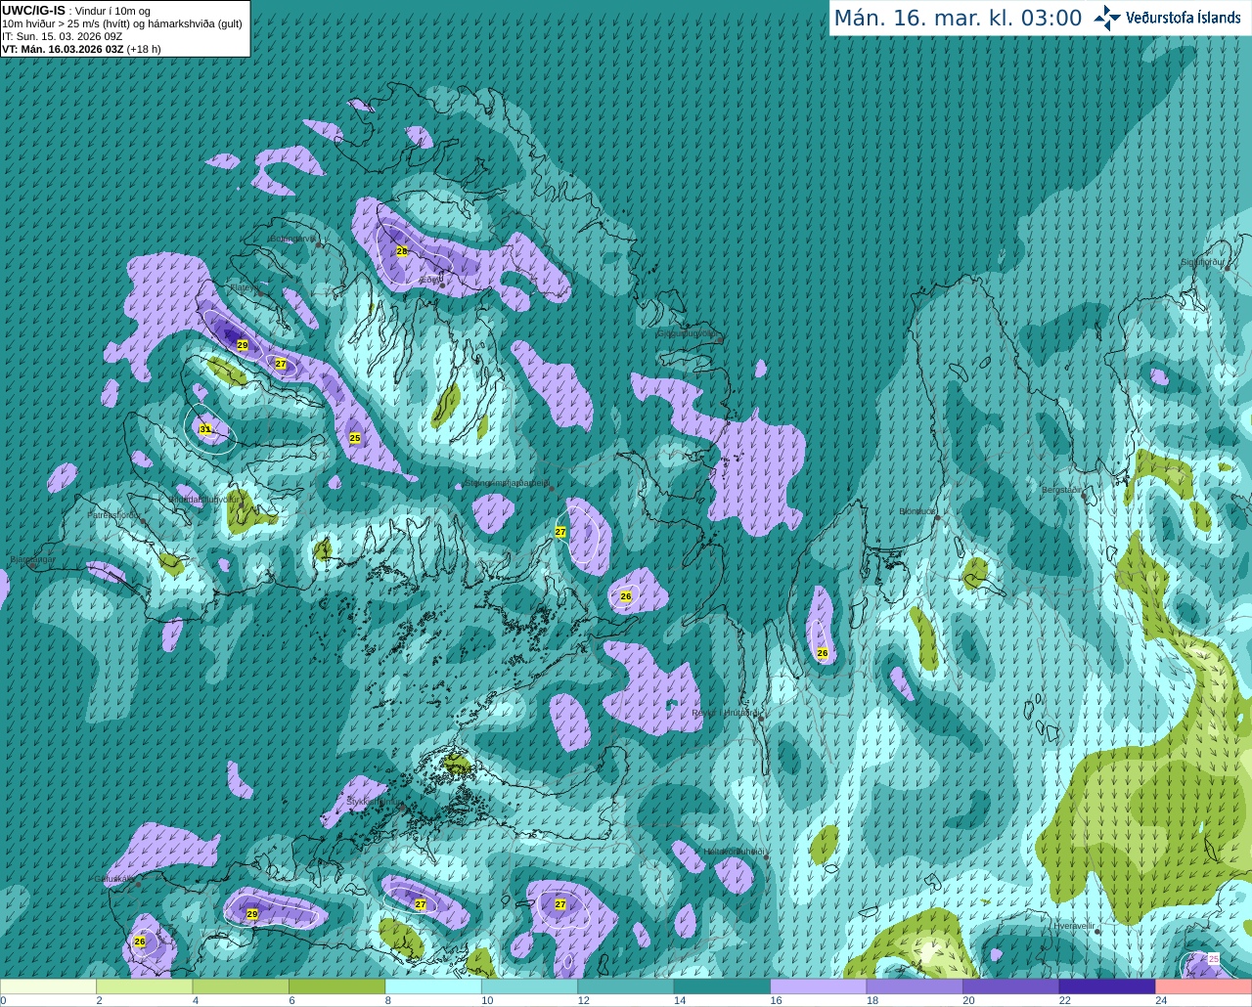This screenshot has height=1007, width=1252.
Task: Pick the 18–20 m/s purple legend swatch
Action: tap(915, 986)
